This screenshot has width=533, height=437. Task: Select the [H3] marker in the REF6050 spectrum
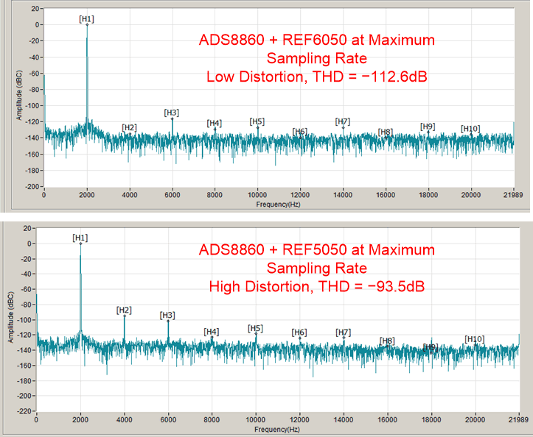[171, 113]
